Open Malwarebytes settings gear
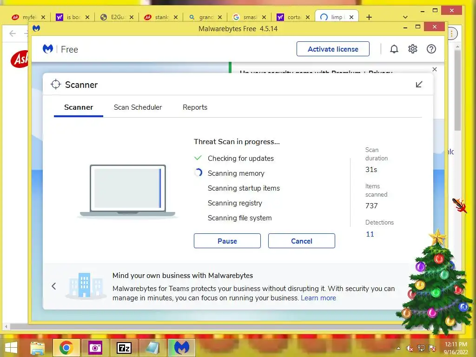The image size is (476, 357). point(413,49)
